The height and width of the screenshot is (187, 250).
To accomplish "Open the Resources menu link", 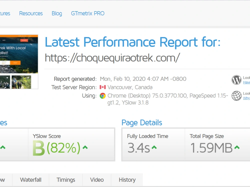I will click(31, 13).
